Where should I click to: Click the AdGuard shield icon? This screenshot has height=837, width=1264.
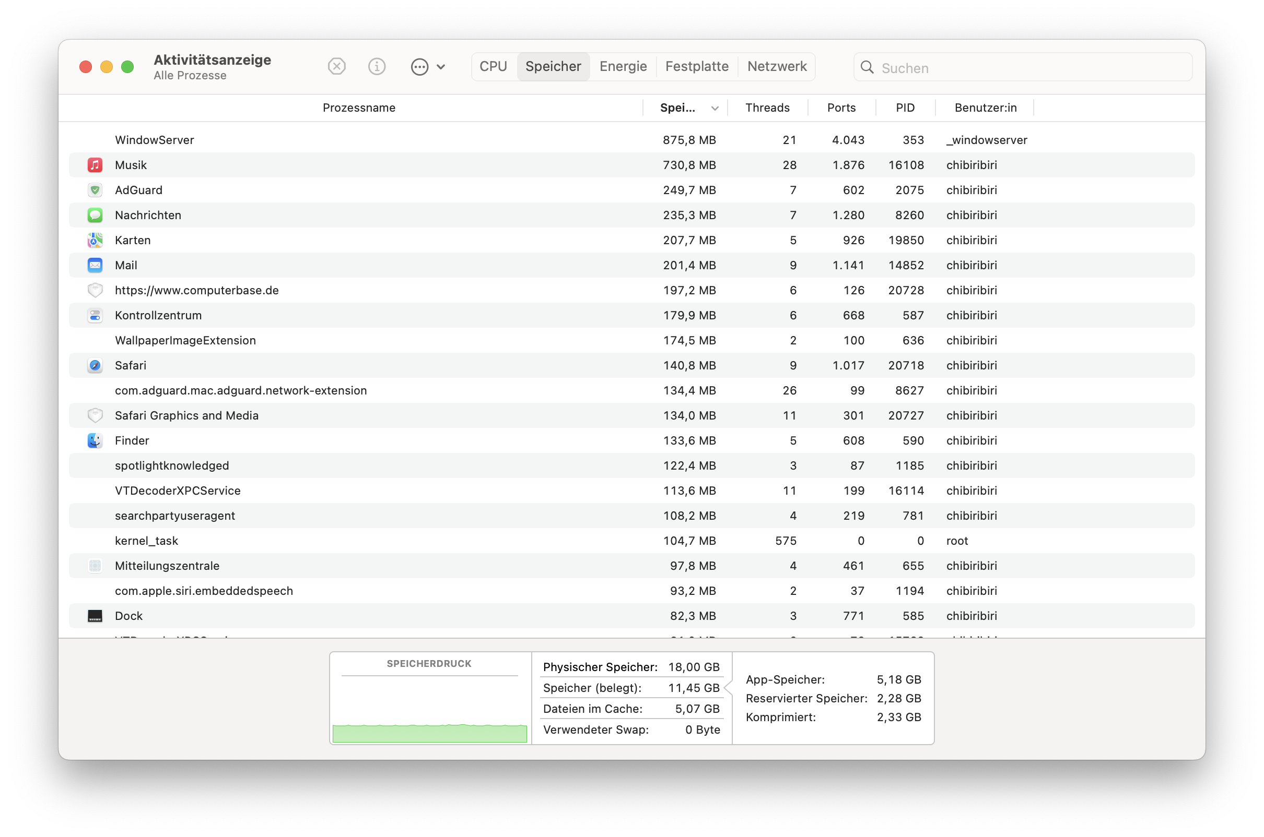pos(95,190)
